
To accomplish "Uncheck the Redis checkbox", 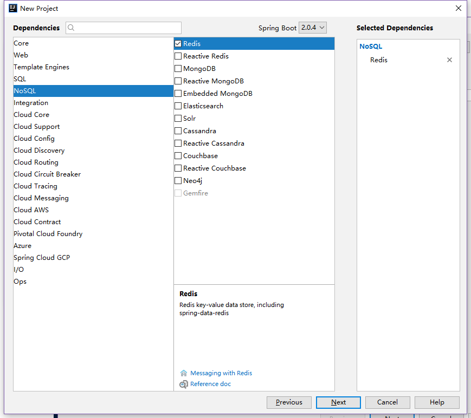I will pyautogui.click(x=178, y=44).
